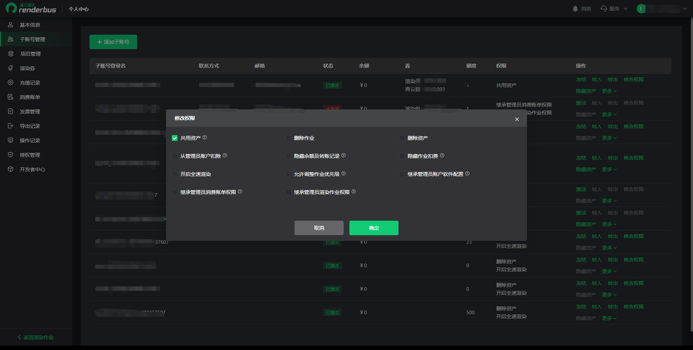Open 渲染券 in the sidebar
The height and width of the screenshot is (350, 693).
[x=36, y=68]
